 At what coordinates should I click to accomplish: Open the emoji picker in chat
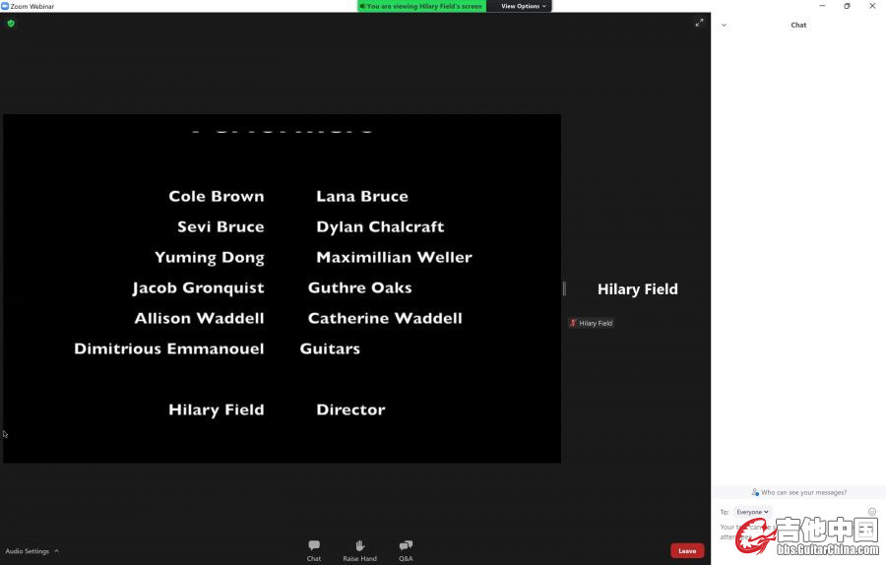click(x=872, y=512)
